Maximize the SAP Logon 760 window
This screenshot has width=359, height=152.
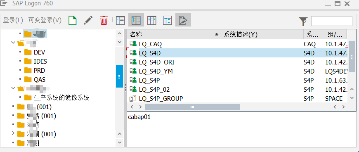point(337,3)
